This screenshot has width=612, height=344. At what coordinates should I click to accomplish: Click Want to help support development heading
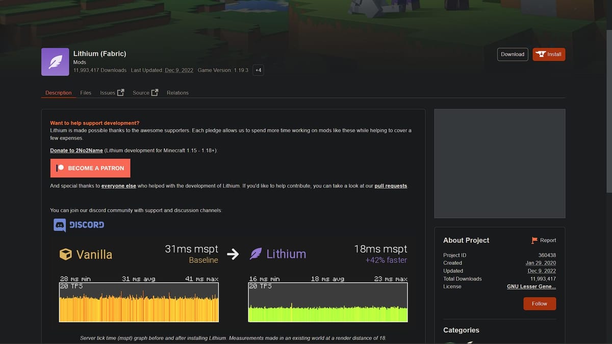coord(94,123)
